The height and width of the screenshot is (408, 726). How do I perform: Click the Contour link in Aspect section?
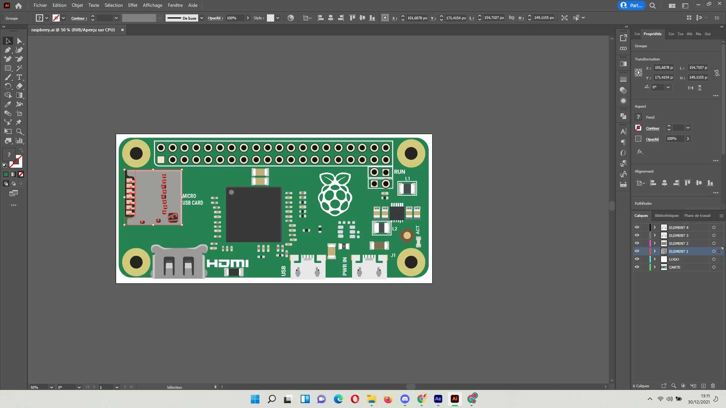pyautogui.click(x=652, y=128)
